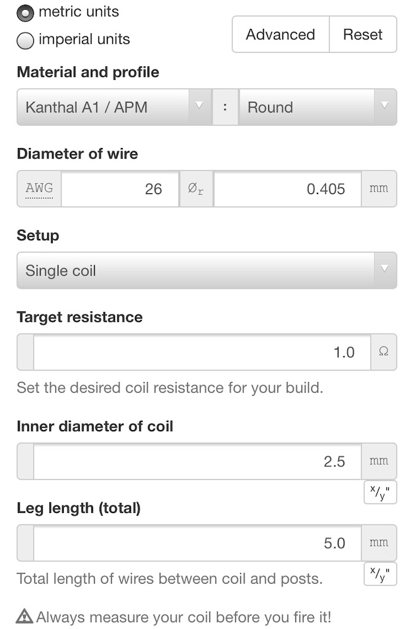The height and width of the screenshot is (629, 414).
Task: Click the round diameter symbol icon
Action: 196,189
